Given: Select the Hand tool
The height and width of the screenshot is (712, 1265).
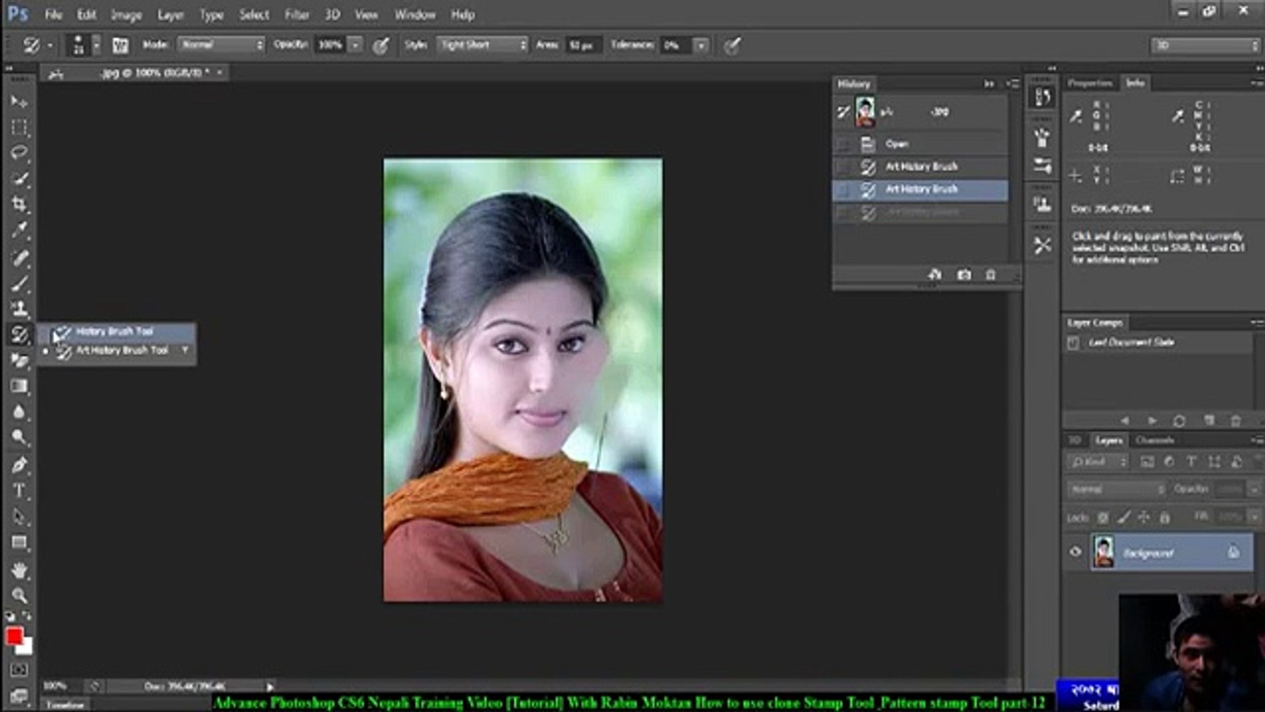Looking at the screenshot, I should click(x=19, y=570).
